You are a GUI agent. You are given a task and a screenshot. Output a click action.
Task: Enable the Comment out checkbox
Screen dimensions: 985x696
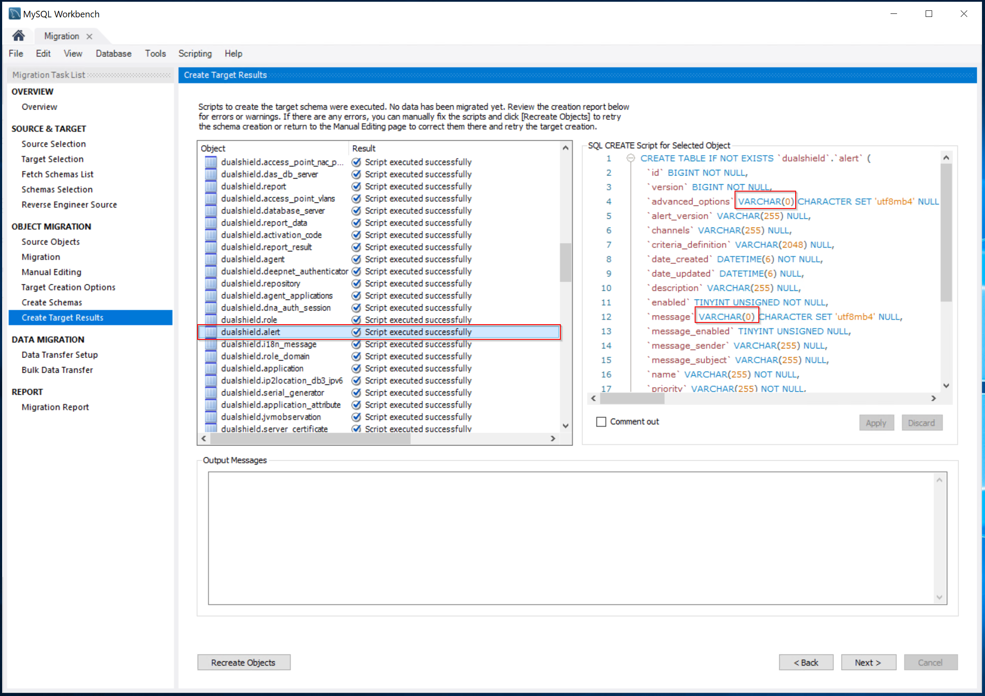click(601, 422)
